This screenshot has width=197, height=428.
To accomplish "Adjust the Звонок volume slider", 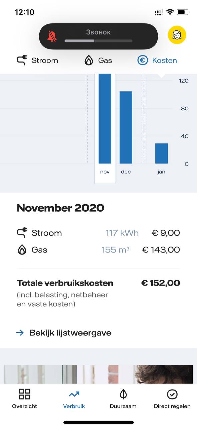I will 98,41.
